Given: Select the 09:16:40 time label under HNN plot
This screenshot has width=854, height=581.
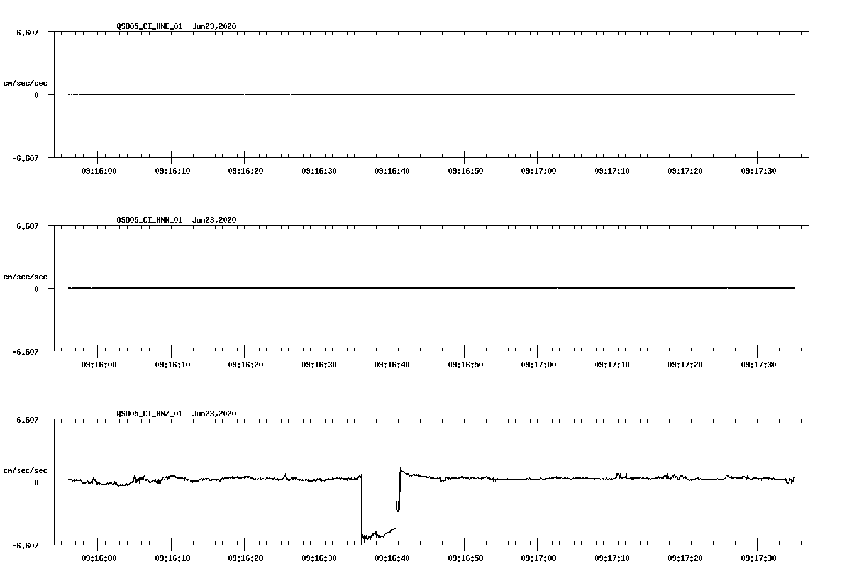Looking at the screenshot, I should point(392,365).
